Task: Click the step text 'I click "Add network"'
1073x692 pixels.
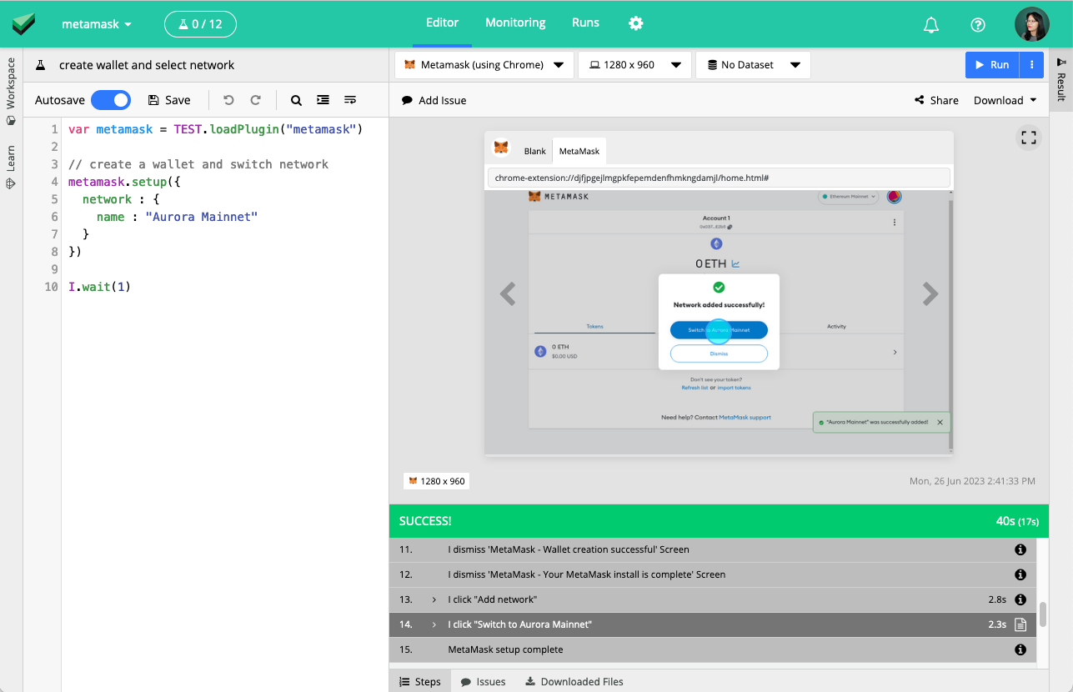Action: [492, 600]
